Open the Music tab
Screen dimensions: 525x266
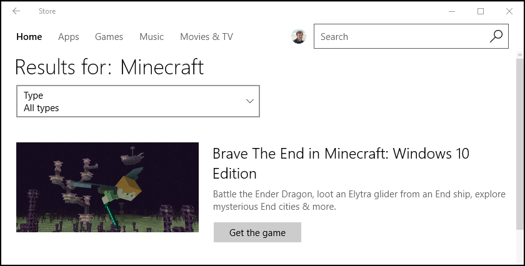[151, 36]
